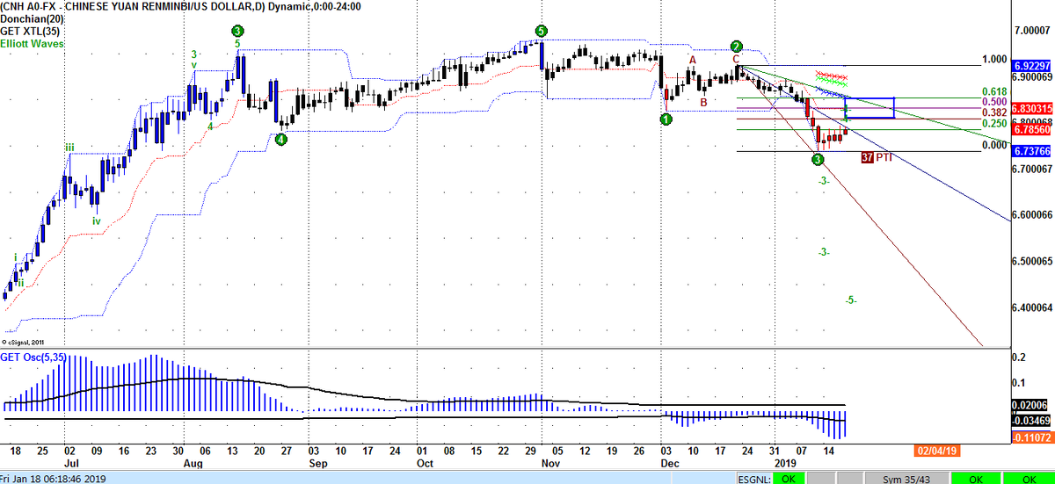Select corrective wave label C

click(737, 59)
